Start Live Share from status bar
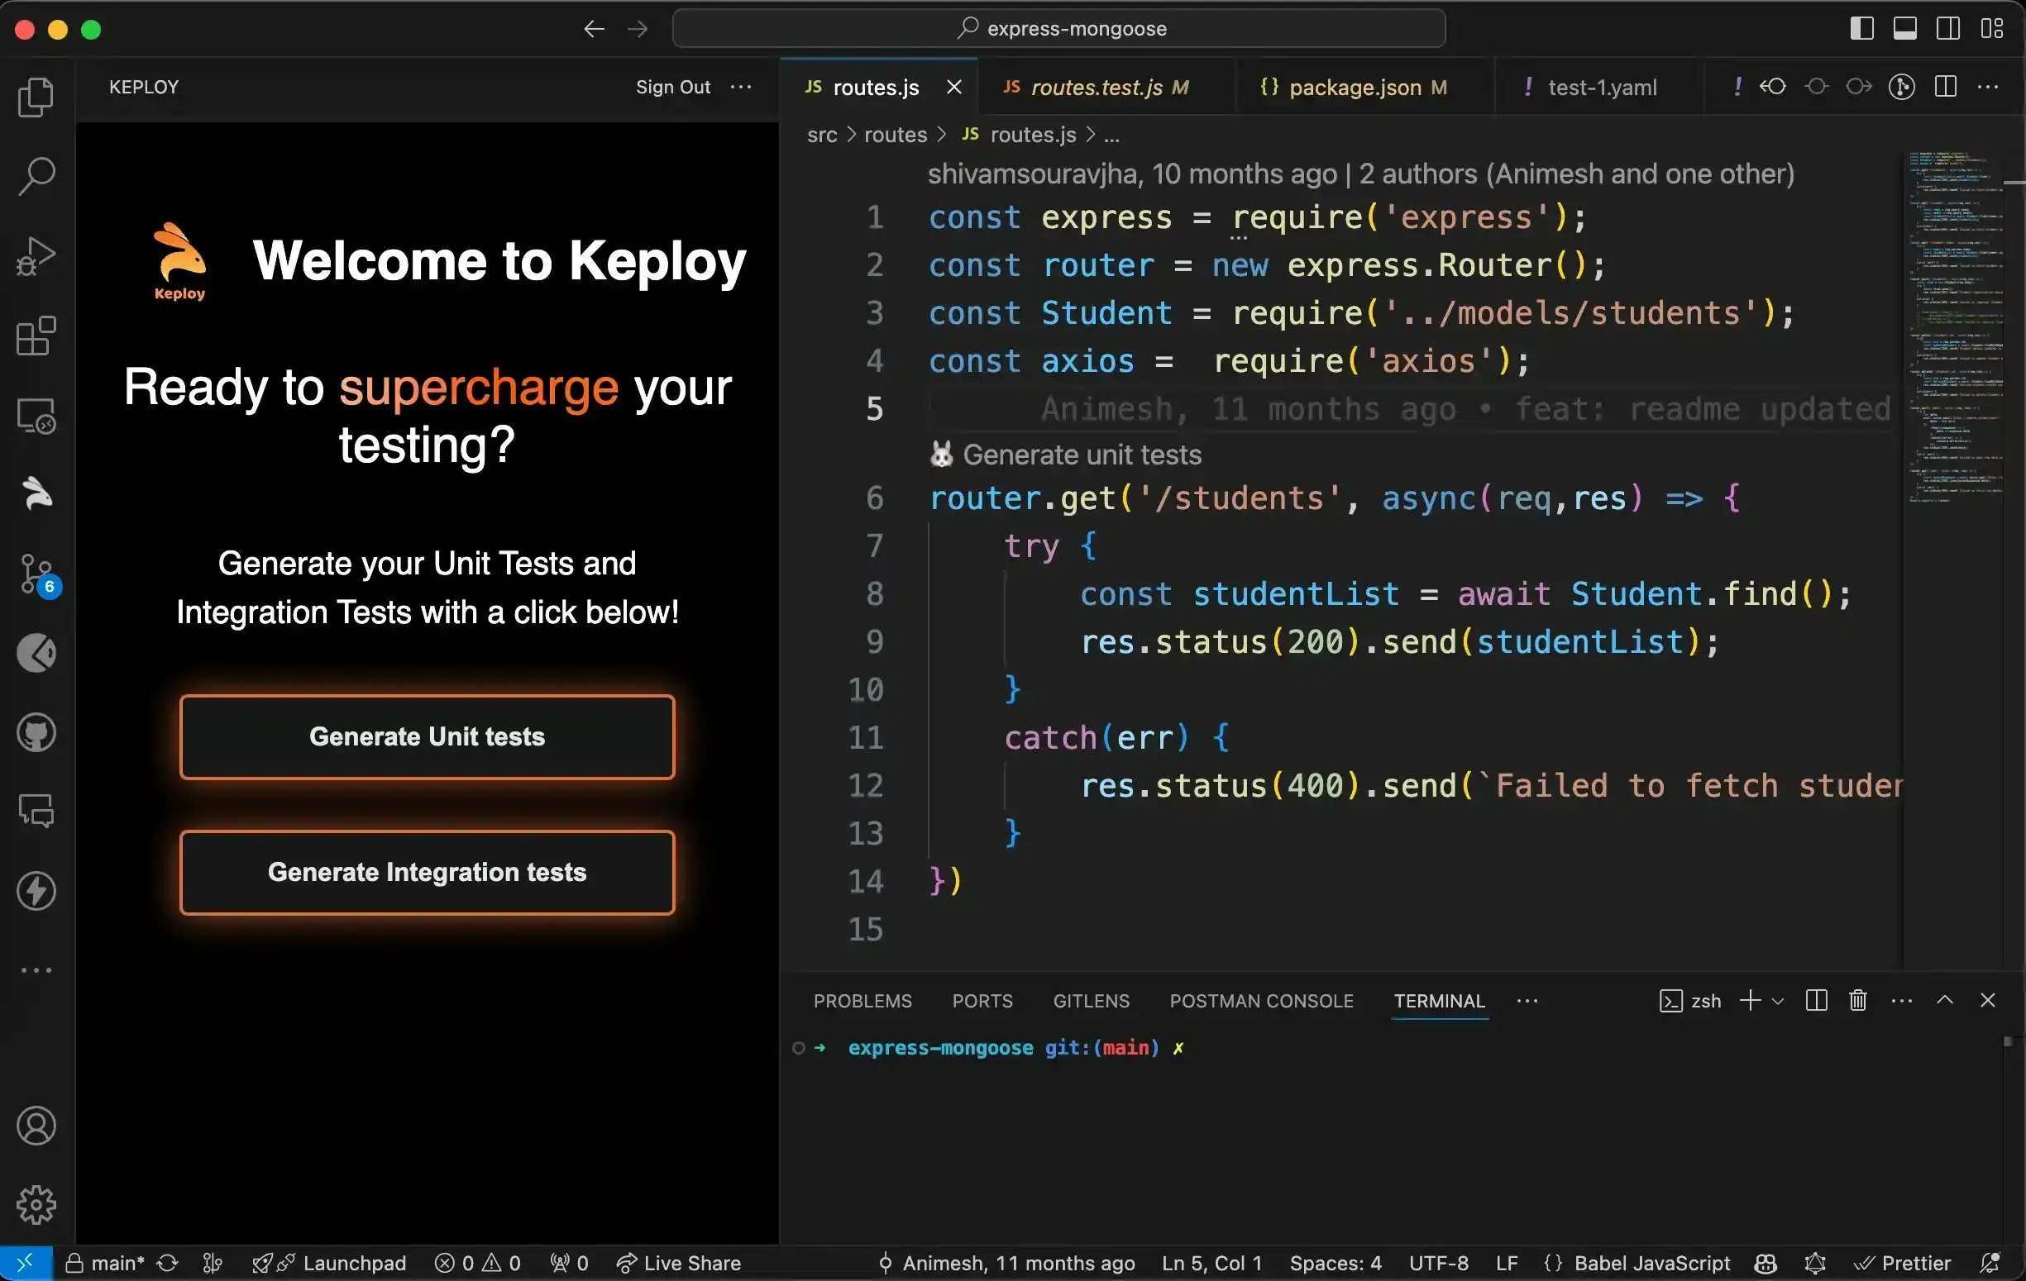Image resolution: width=2026 pixels, height=1281 pixels. click(678, 1264)
